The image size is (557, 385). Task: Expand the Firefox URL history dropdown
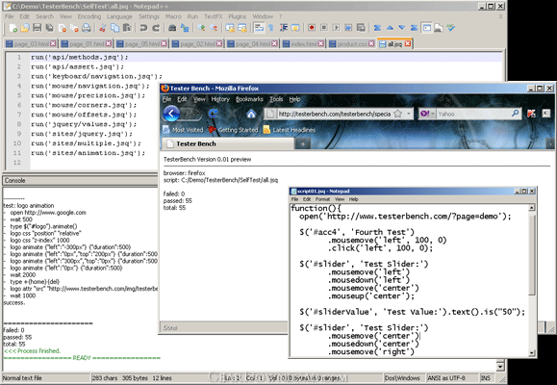pyautogui.click(x=409, y=114)
